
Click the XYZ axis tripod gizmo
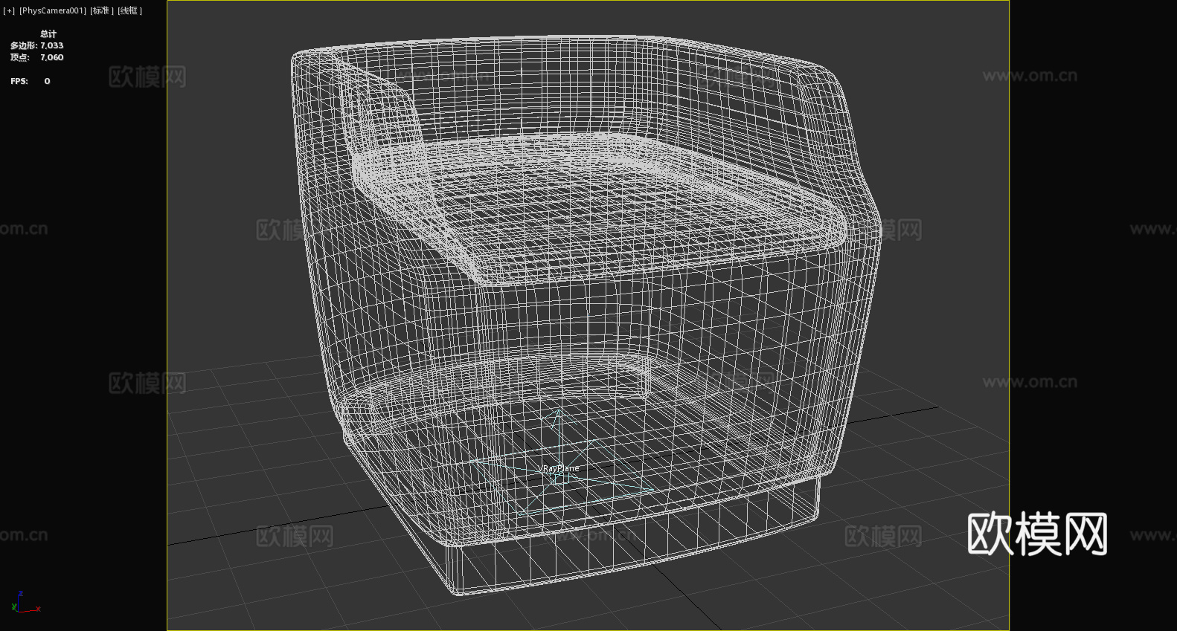click(x=25, y=603)
